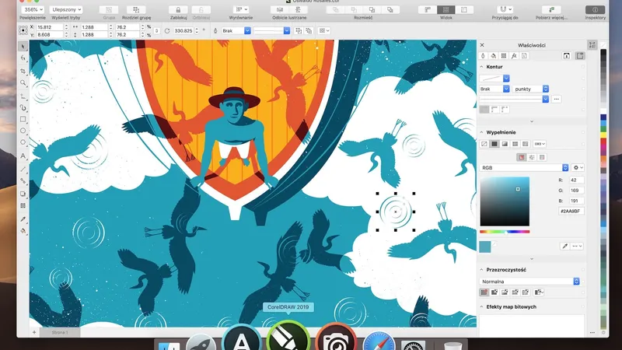Open the Inspektorzy panel button

pyautogui.click(x=595, y=9)
